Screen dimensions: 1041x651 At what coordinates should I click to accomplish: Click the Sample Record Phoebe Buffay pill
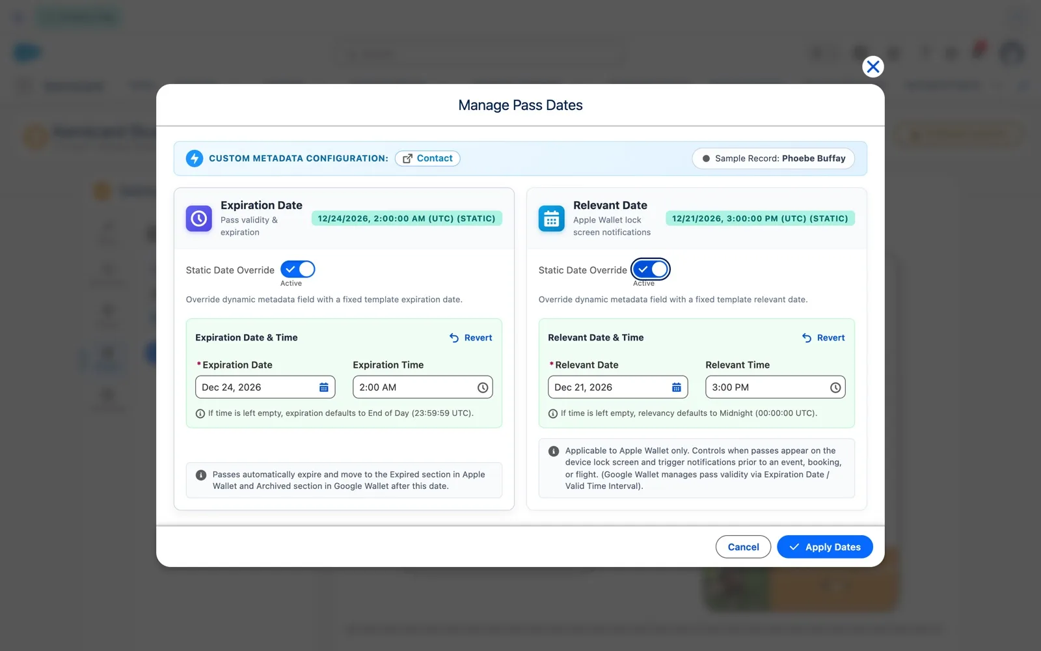click(773, 158)
